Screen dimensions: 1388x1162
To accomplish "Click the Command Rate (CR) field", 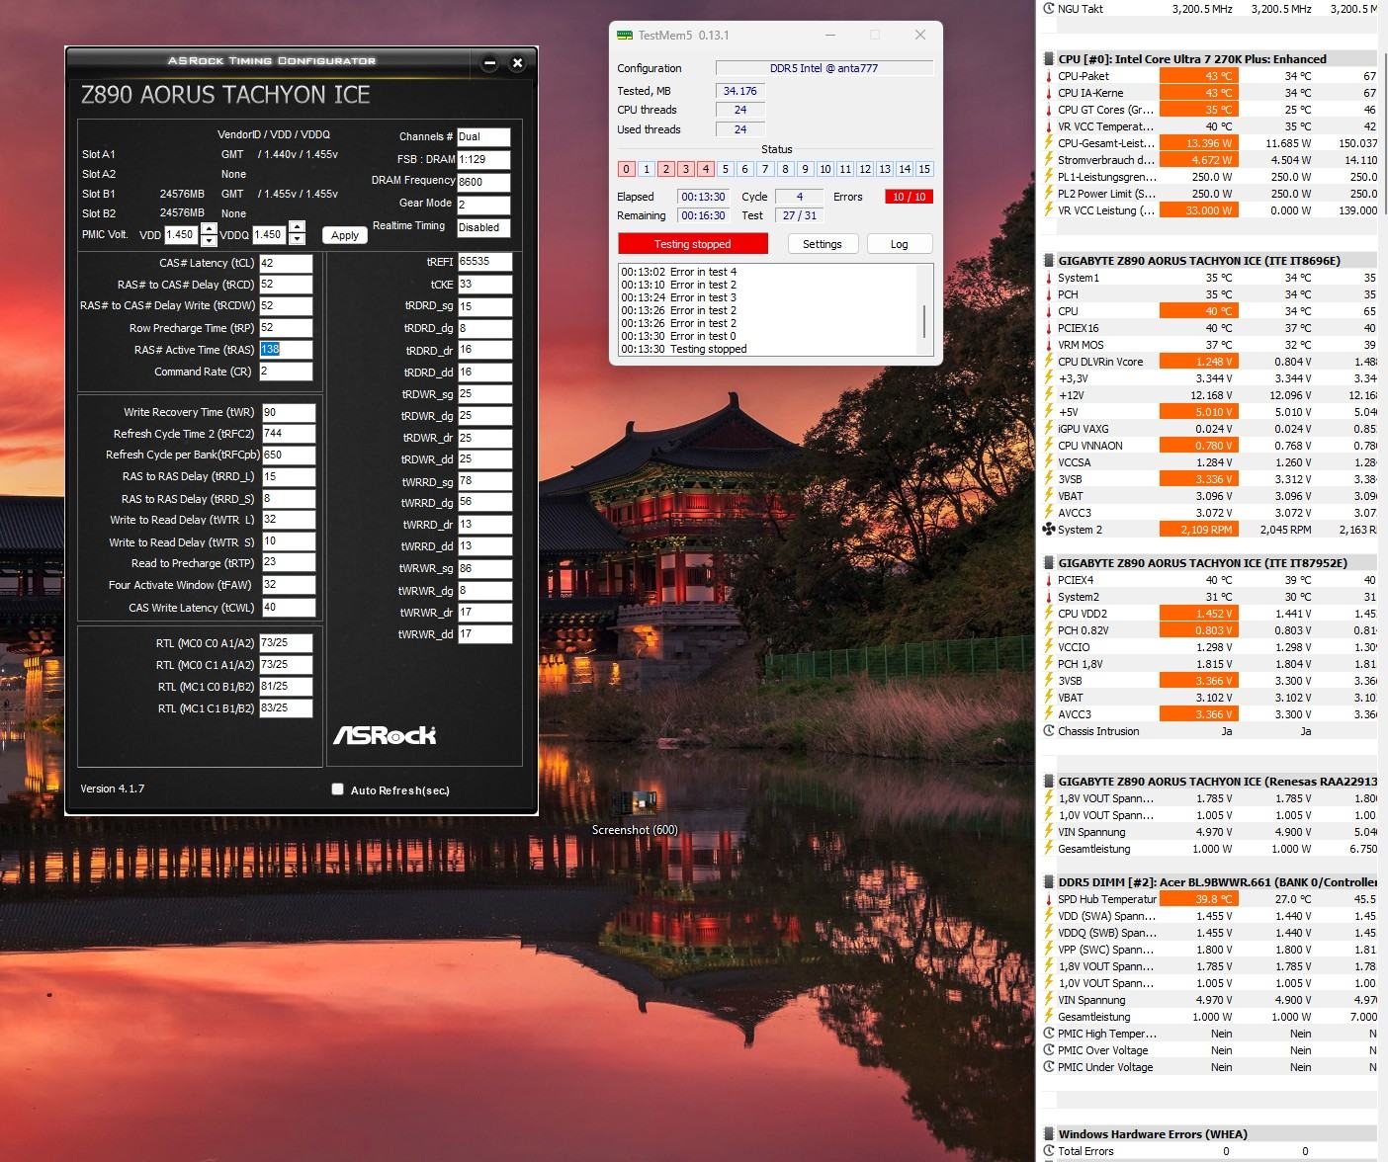I will 286,372.
